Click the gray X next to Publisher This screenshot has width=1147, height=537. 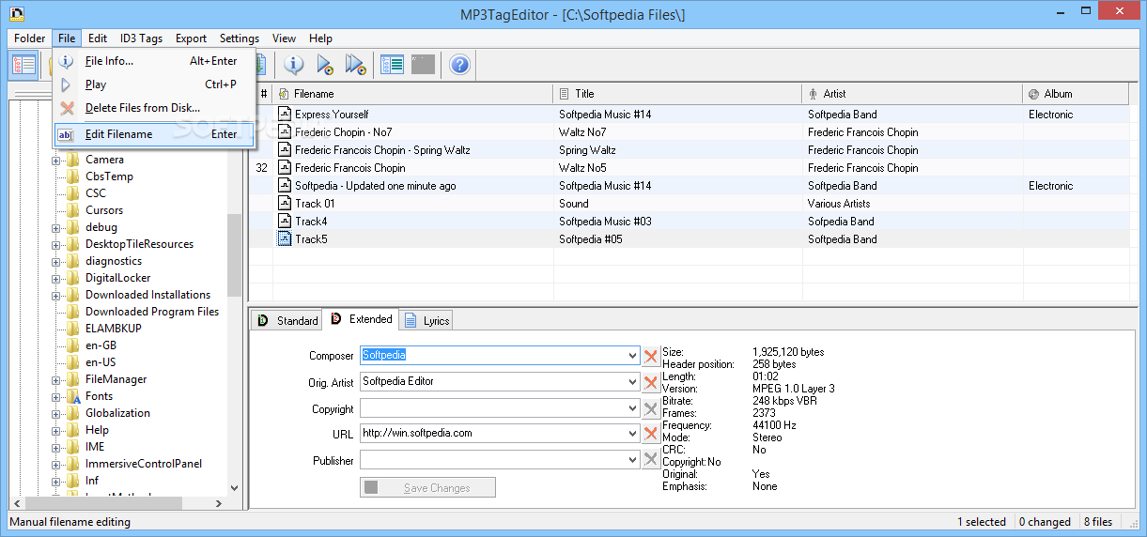(x=651, y=460)
